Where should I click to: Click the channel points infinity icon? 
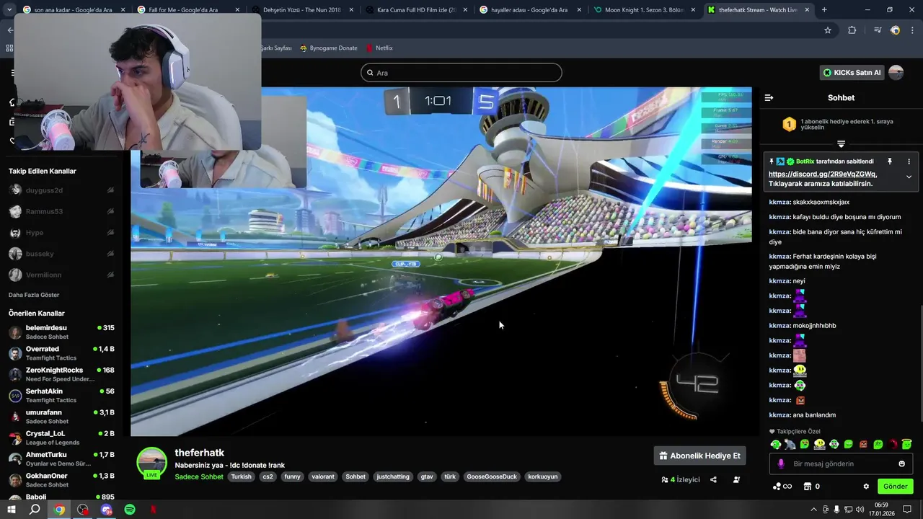click(x=782, y=487)
